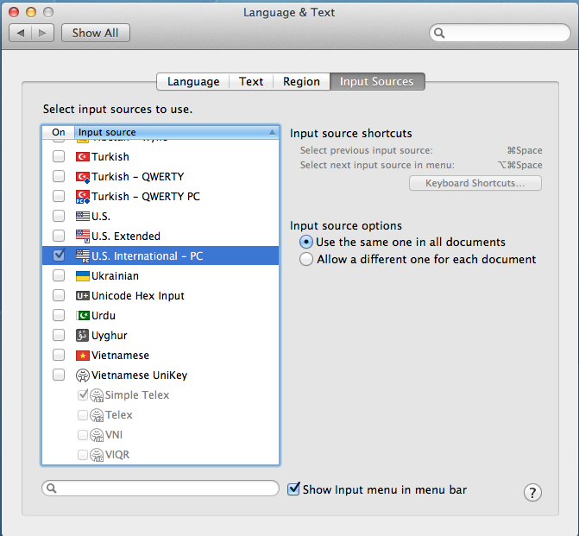Sort list by the On column header
The width and height of the screenshot is (579, 536).
pyautogui.click(x=58, y=132)
